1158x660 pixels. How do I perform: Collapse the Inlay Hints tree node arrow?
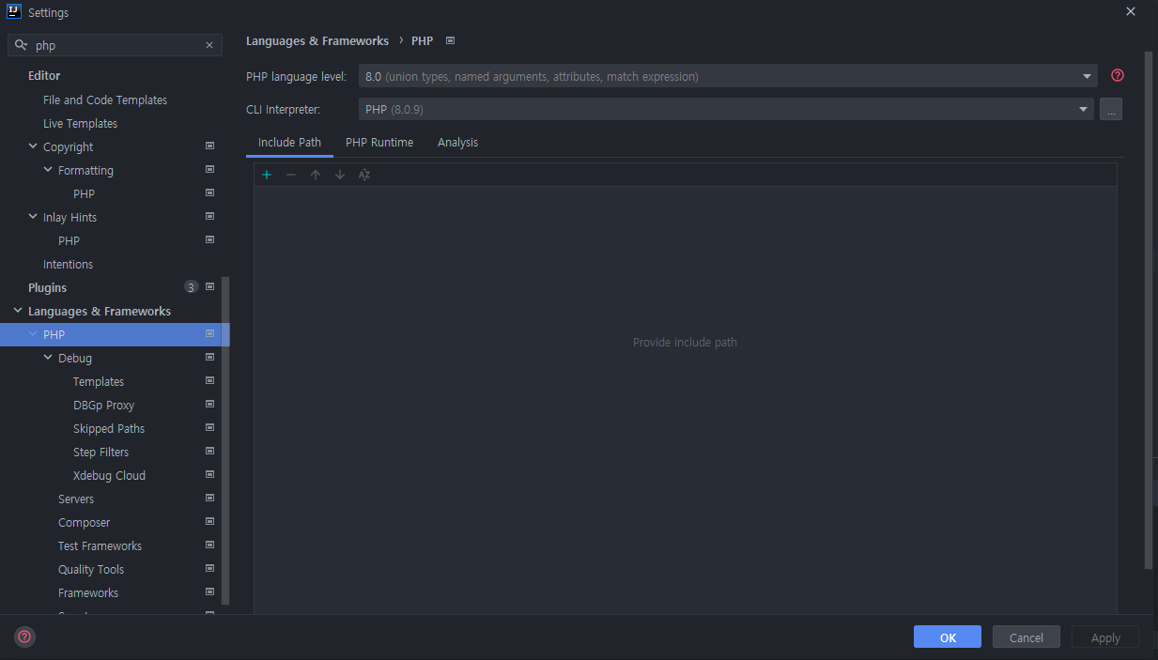[x=33, y=217]
